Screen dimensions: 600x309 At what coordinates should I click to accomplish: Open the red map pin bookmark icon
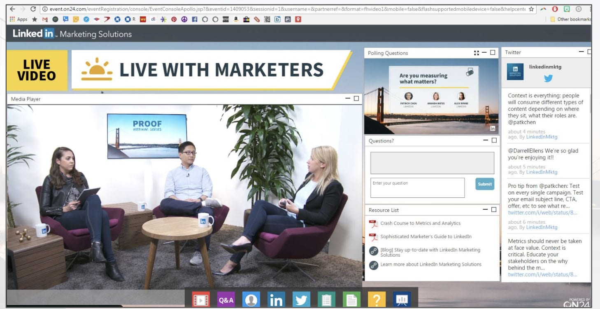[298, 19]
